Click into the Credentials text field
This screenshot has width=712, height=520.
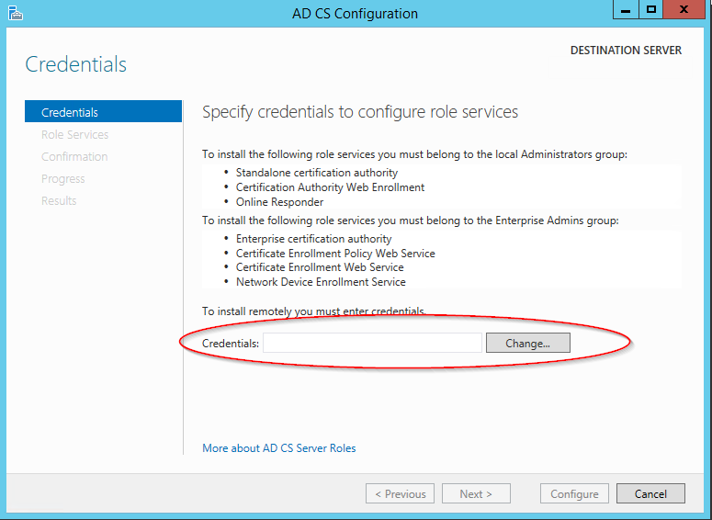372,343
